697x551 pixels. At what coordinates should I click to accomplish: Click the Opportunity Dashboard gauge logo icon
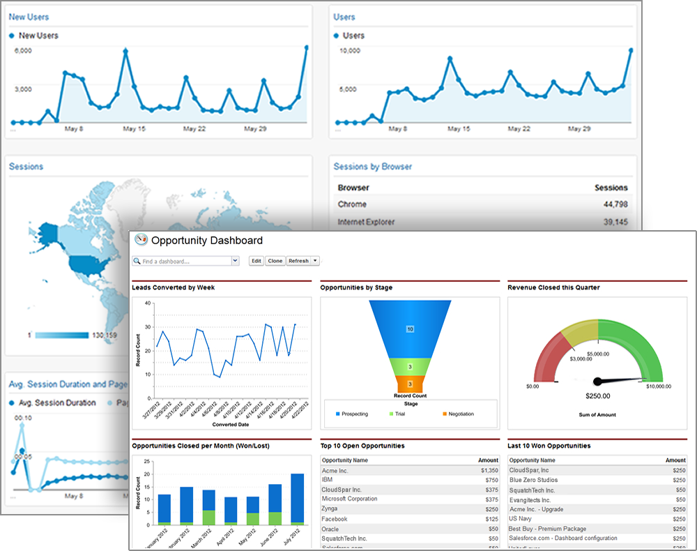point(141,240)
